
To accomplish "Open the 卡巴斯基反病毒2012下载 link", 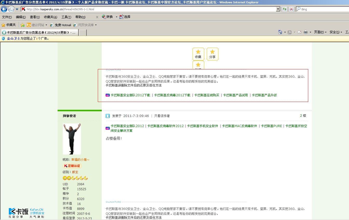I will pyautogui.click(x=172, y=95).
